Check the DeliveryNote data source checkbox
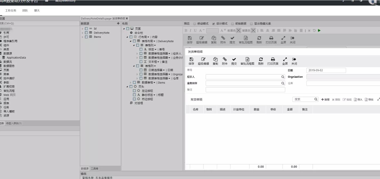380x179 pixels. [86, 33]
